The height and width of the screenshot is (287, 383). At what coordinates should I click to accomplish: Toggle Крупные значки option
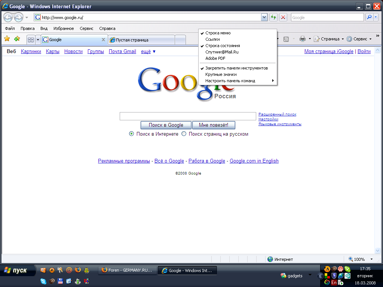pos(238,74)
